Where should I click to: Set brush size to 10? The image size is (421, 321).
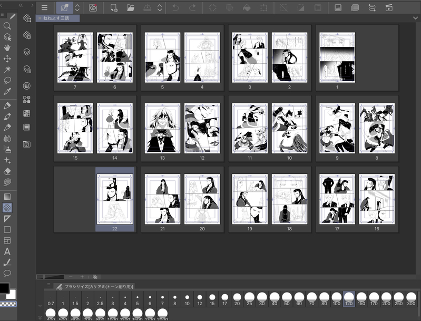187,299
